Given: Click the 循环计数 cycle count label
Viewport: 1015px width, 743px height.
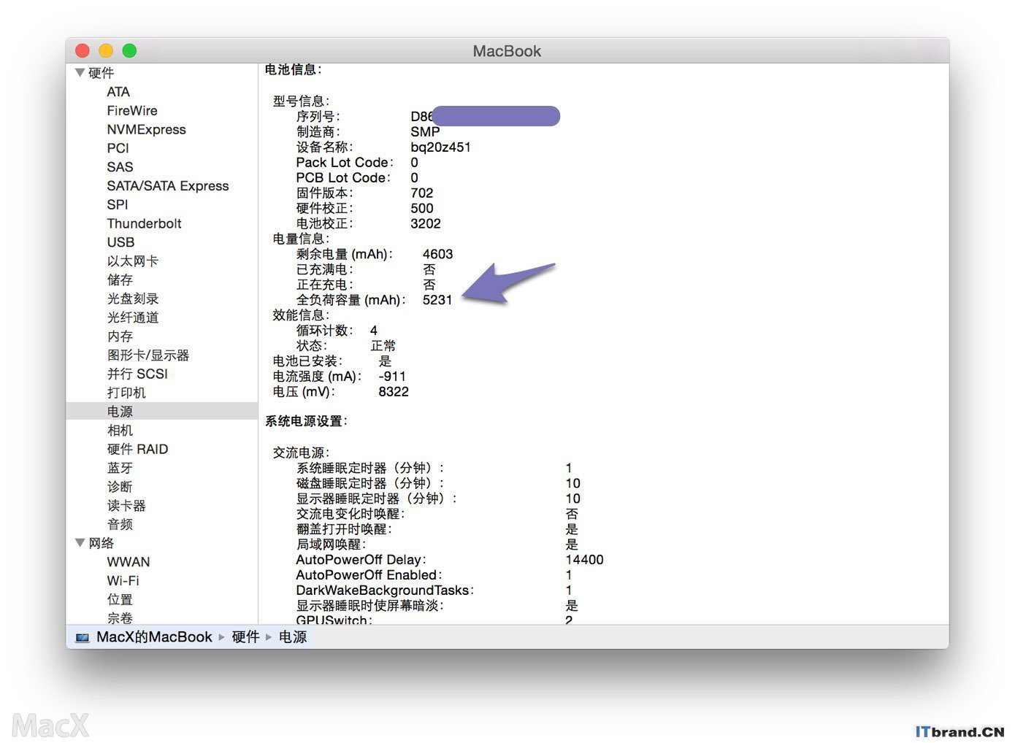Looking at the screenshot, I should (x=324, y=331).
